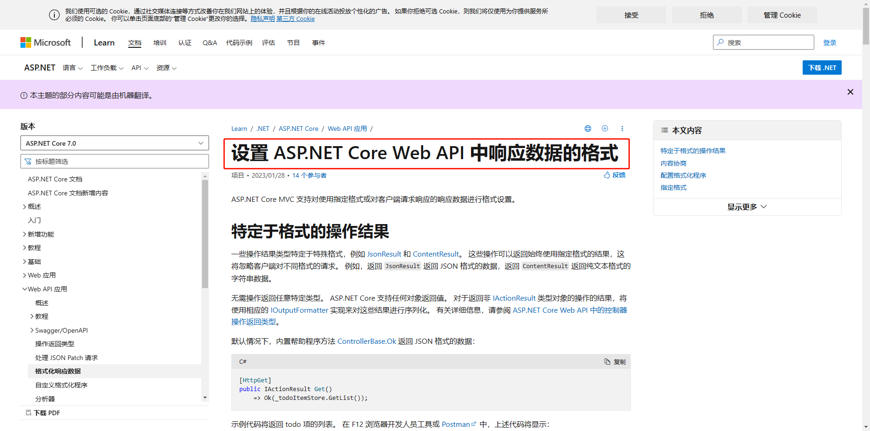Expand 显示更多 in article contents

[747, 207]
